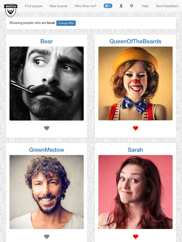Open the QueenOfTheBeards name link

coord(136,41)
